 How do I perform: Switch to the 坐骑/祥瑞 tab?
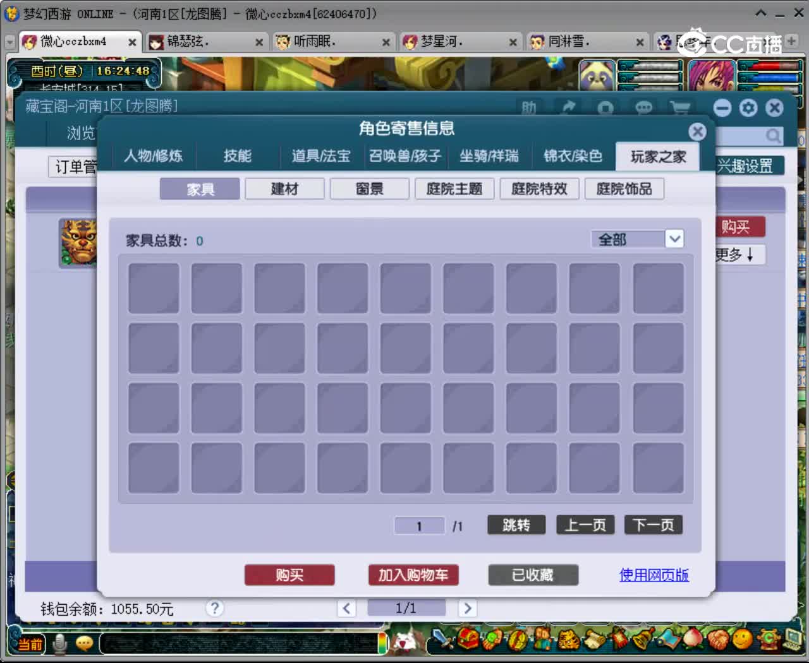point(489,156)
